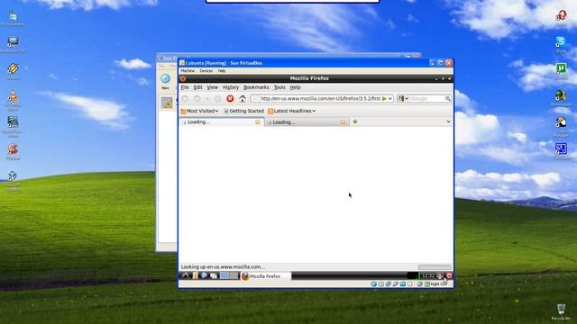Open the Recycle Bin desktop icon
Screen dimensions: 577x324
[561, 311]
